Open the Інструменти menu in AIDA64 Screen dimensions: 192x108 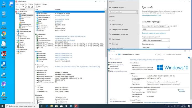(x=38, y=4)
